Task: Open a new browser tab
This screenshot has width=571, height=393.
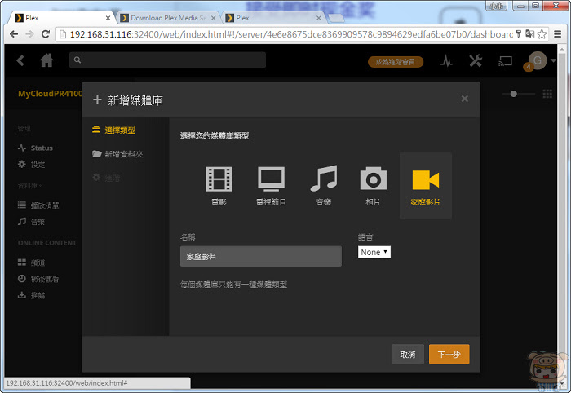Action: coord(335,18)
